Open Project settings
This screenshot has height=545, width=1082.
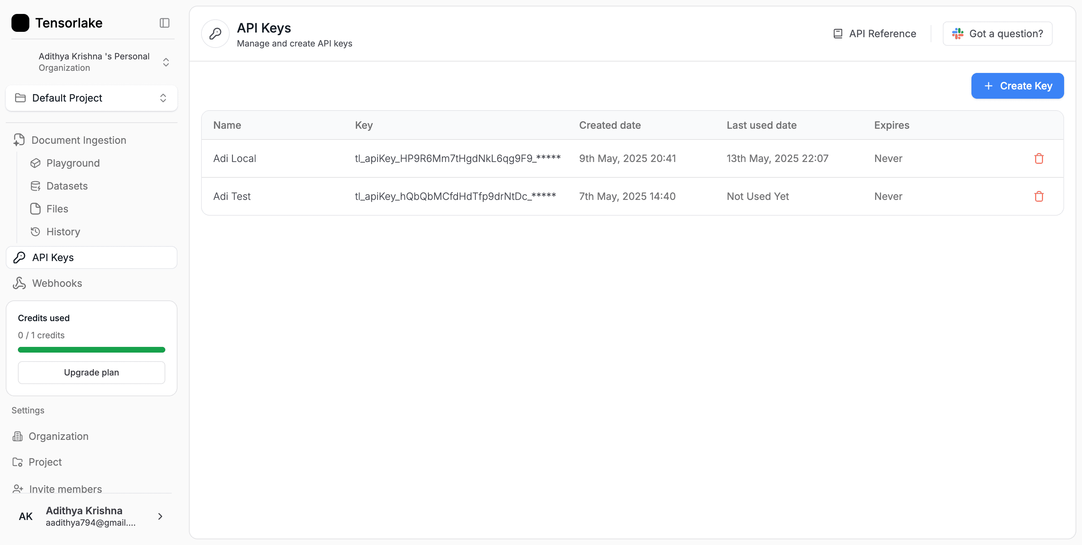coord(45,462)
